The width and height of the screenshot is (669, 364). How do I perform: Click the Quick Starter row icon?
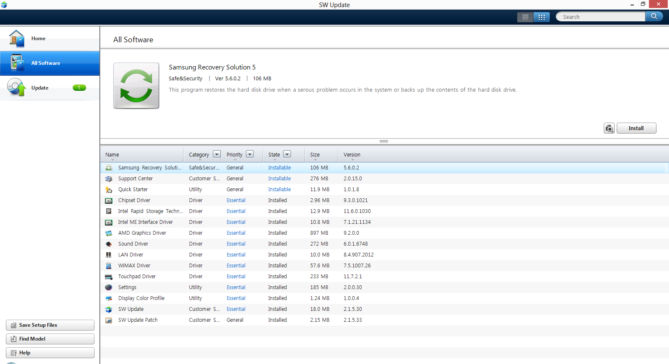109,190
